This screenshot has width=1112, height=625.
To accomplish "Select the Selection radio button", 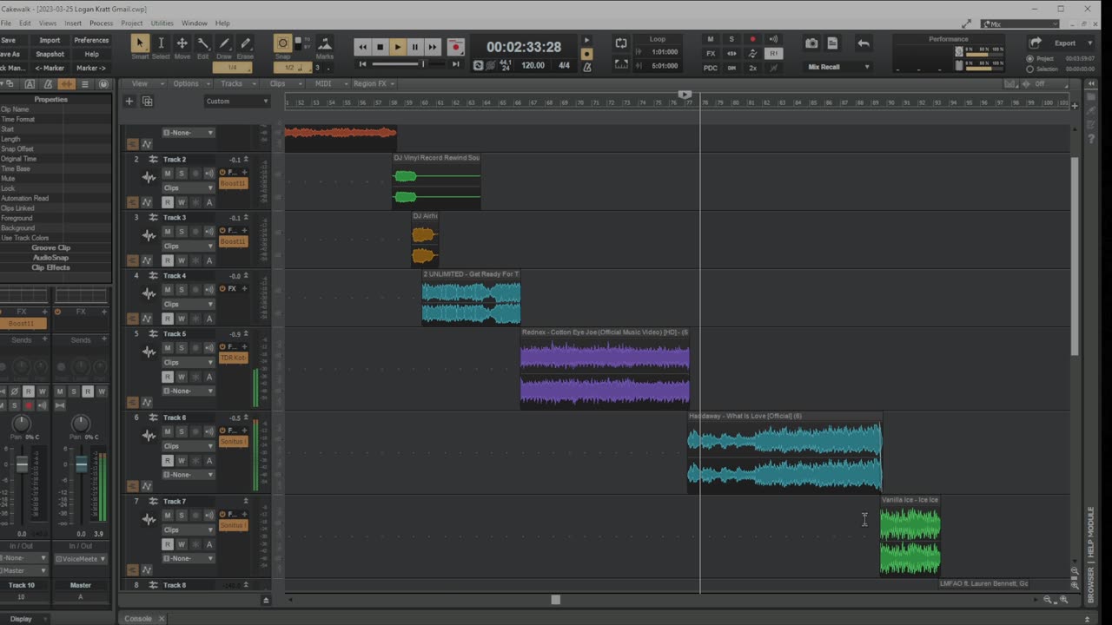I will [1030, 69].
